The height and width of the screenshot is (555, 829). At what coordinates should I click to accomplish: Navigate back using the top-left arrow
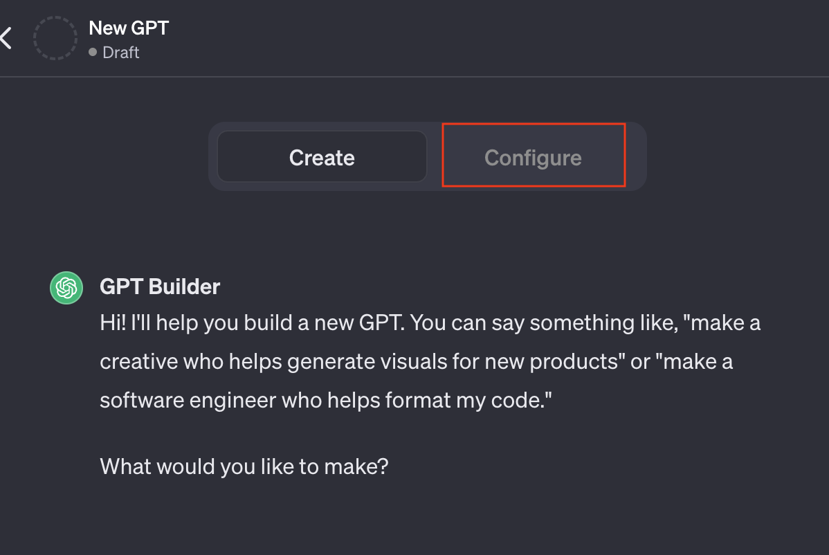pyautogui.click(x=7, y=38)
